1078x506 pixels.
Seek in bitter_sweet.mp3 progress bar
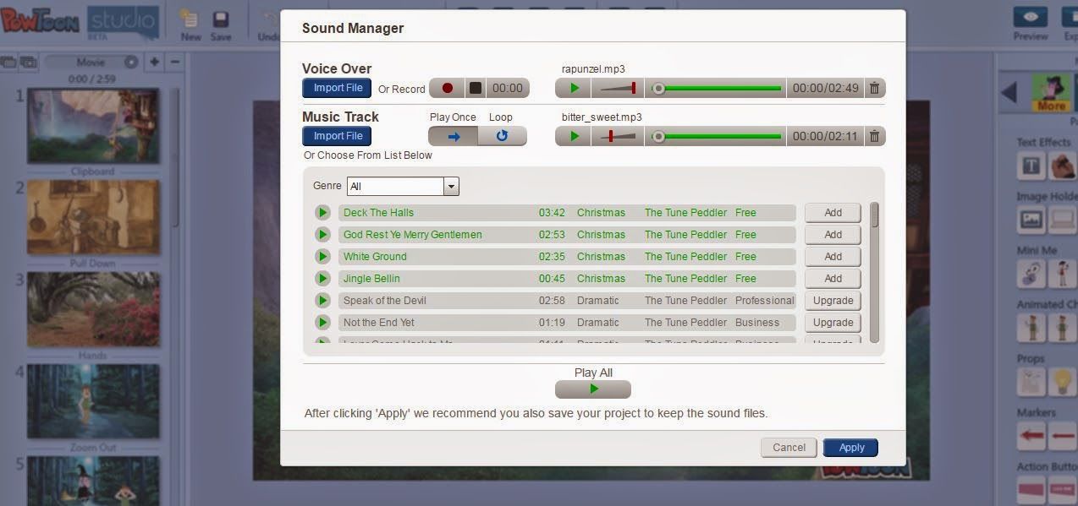pos(718,136)
